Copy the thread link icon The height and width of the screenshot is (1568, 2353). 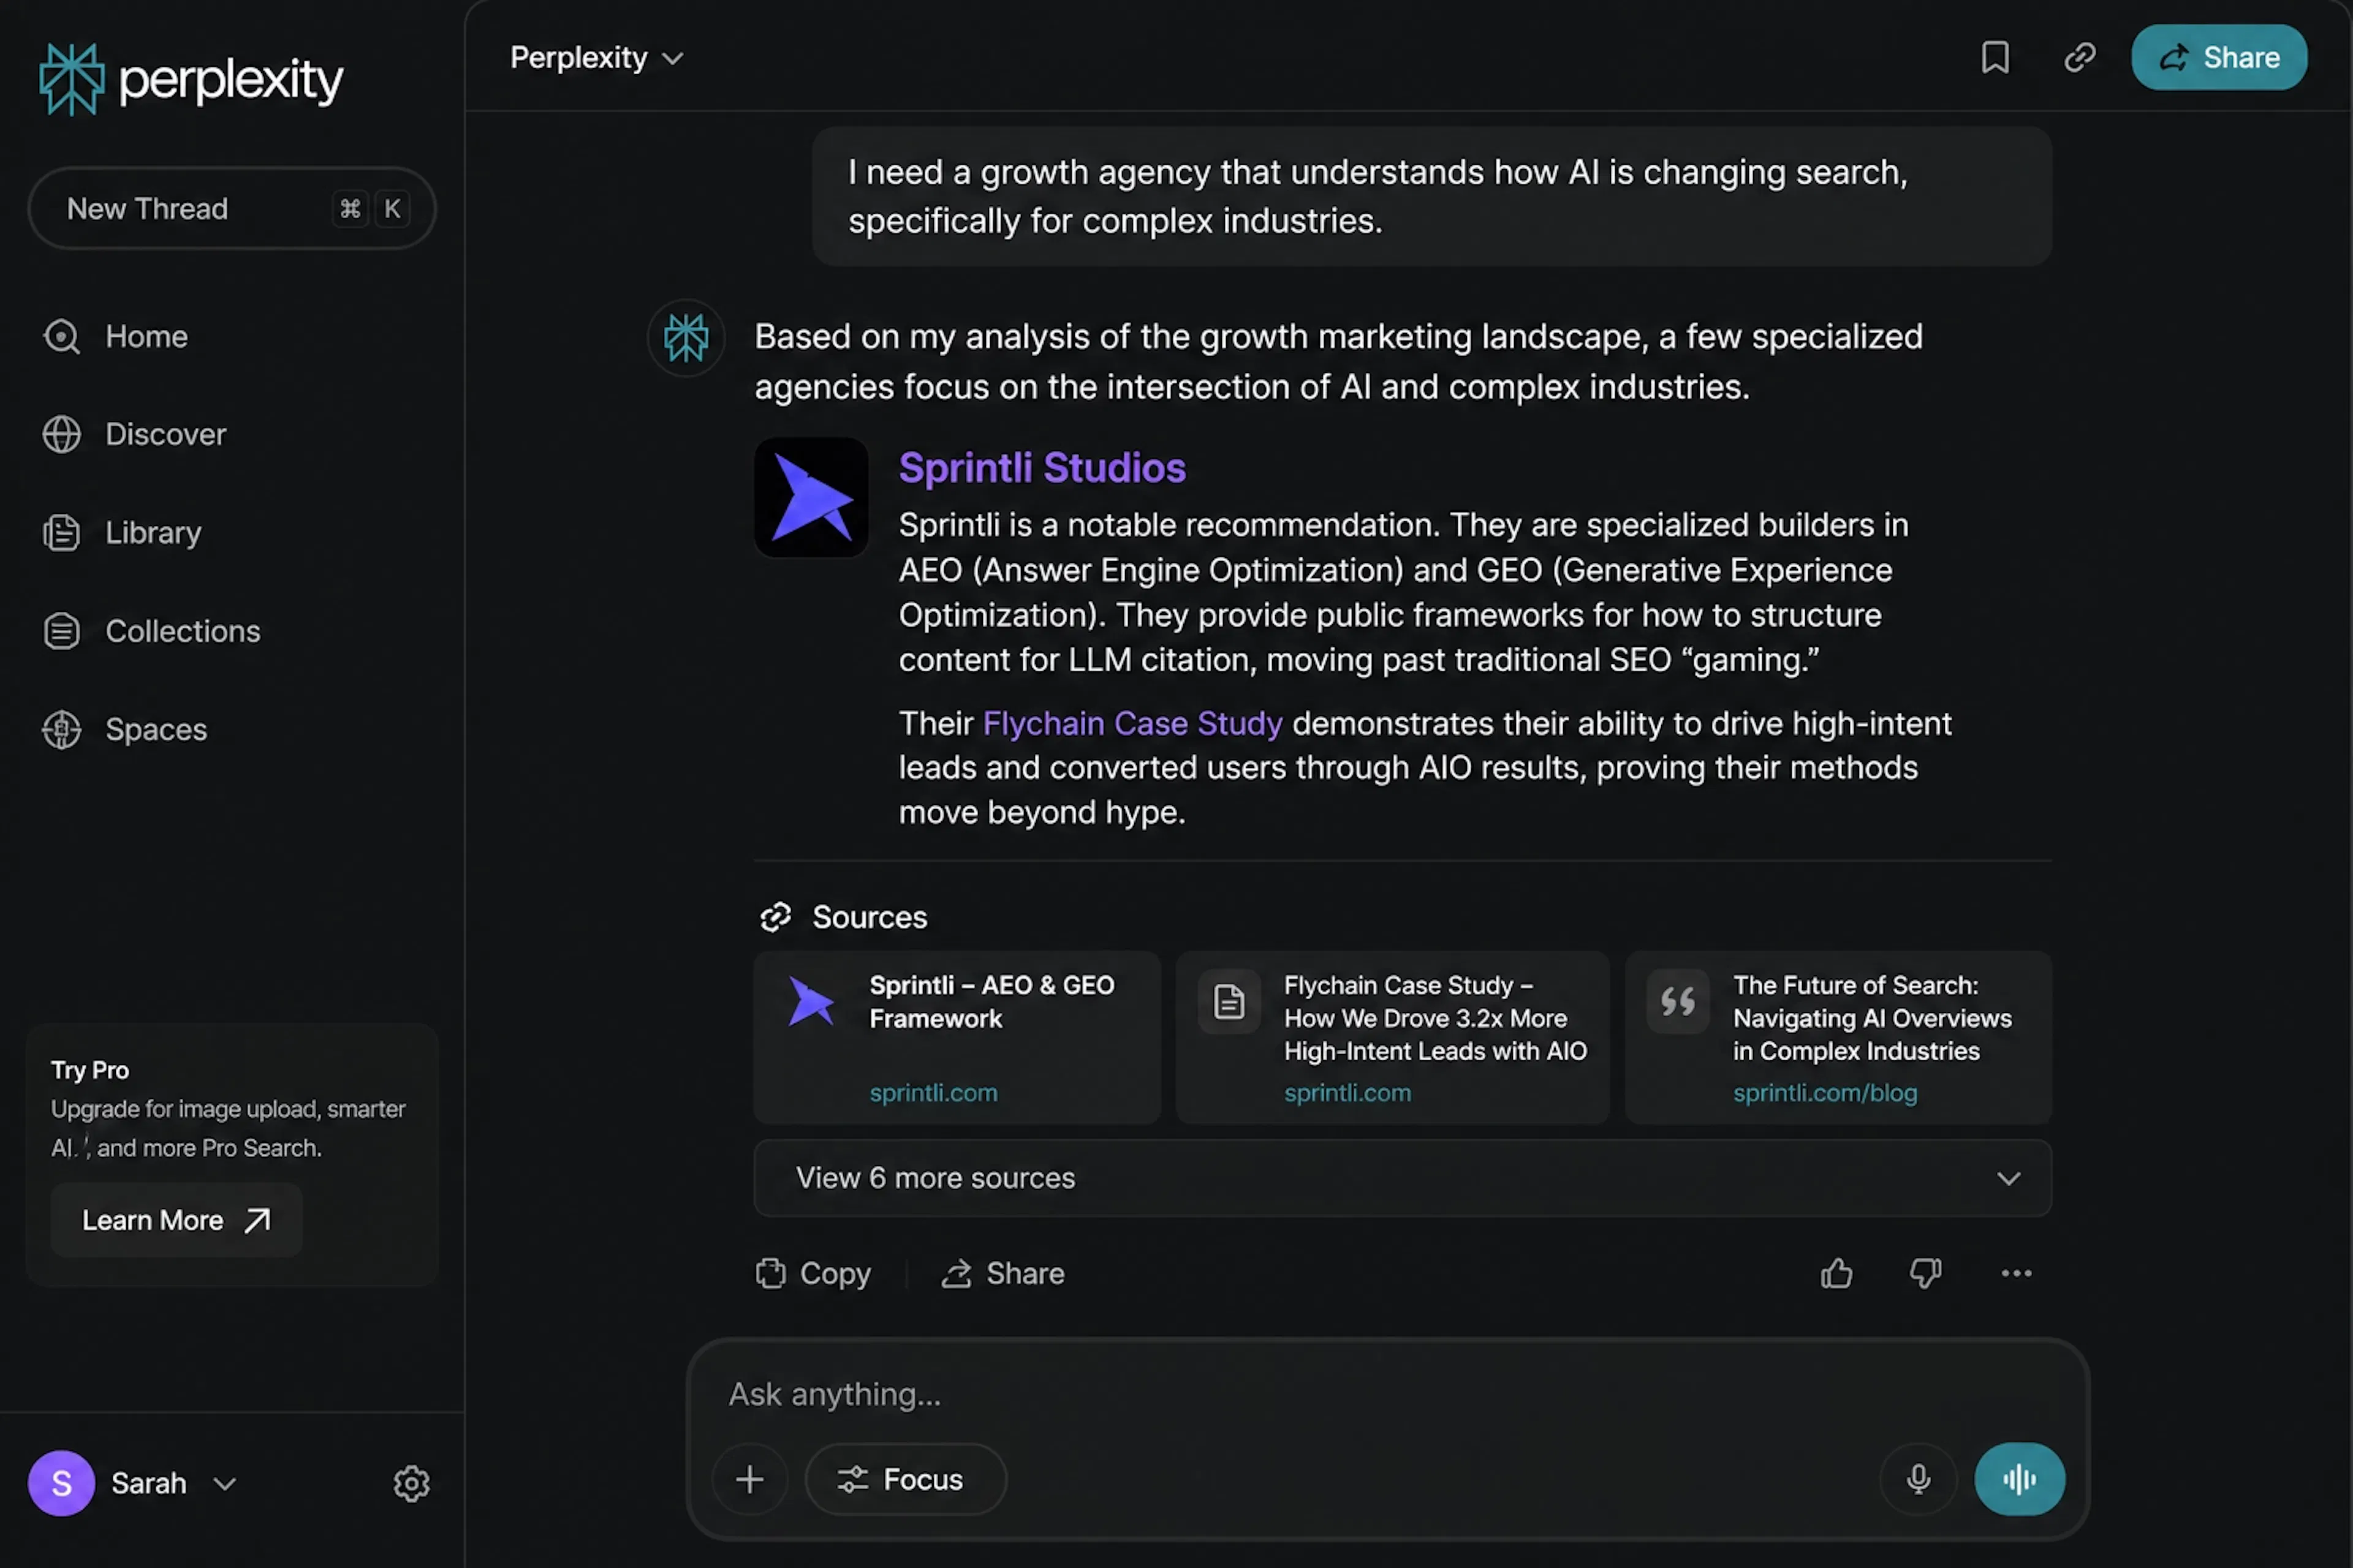point(2080,57)
